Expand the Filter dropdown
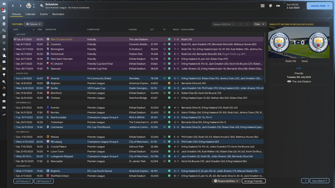The height and width of the screenshot is (188, 335). tap(259, 24)
